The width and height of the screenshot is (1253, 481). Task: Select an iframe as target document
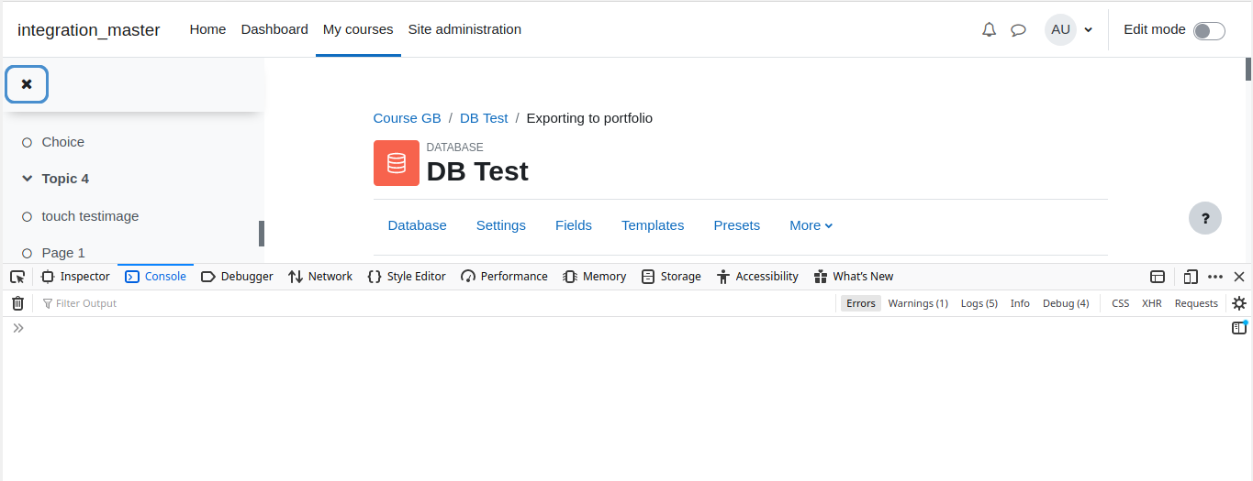1158,277
